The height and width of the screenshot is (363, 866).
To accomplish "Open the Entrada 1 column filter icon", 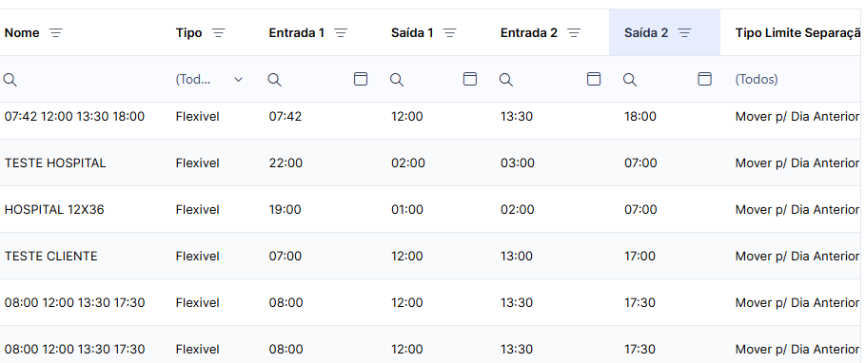I will pos(341,33).
